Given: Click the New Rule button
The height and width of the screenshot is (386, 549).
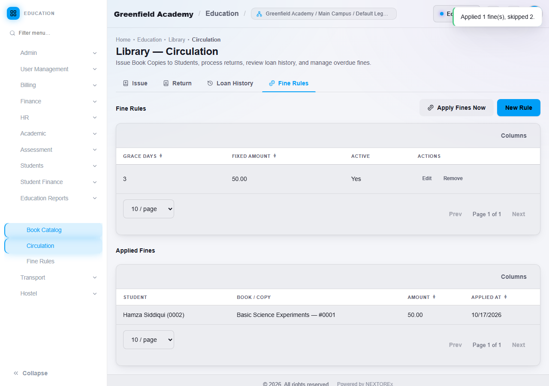Looking at the screenshot, I should (x=519, y=108).
